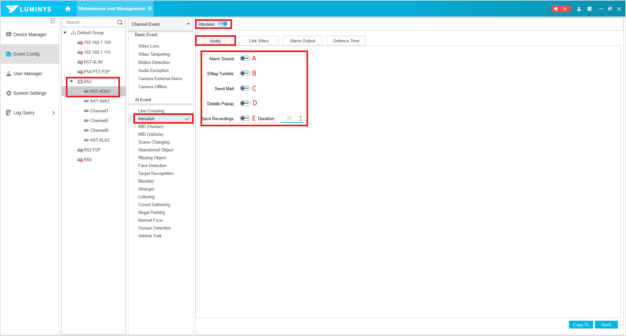
Task: Collapse the Default Group tree node
Action: 65,33
